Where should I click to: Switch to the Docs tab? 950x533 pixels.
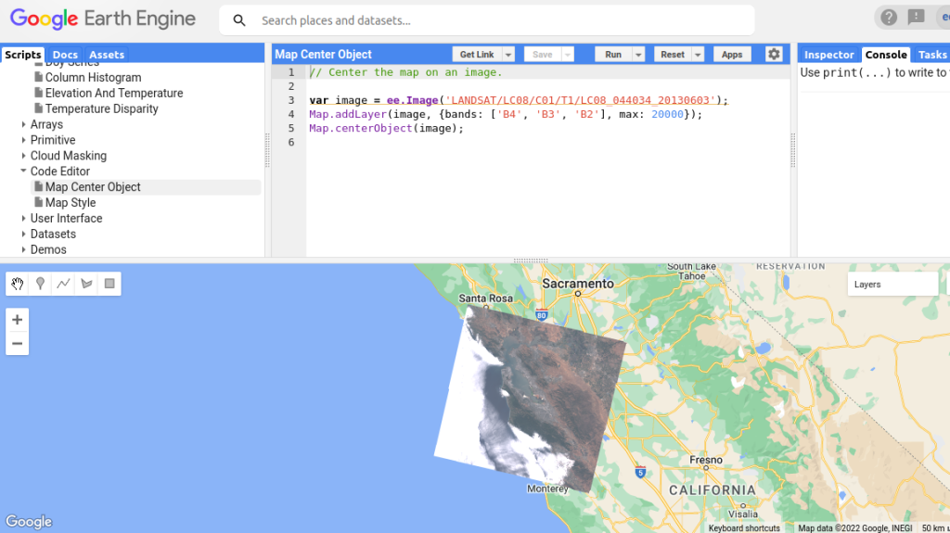[65, 55]
